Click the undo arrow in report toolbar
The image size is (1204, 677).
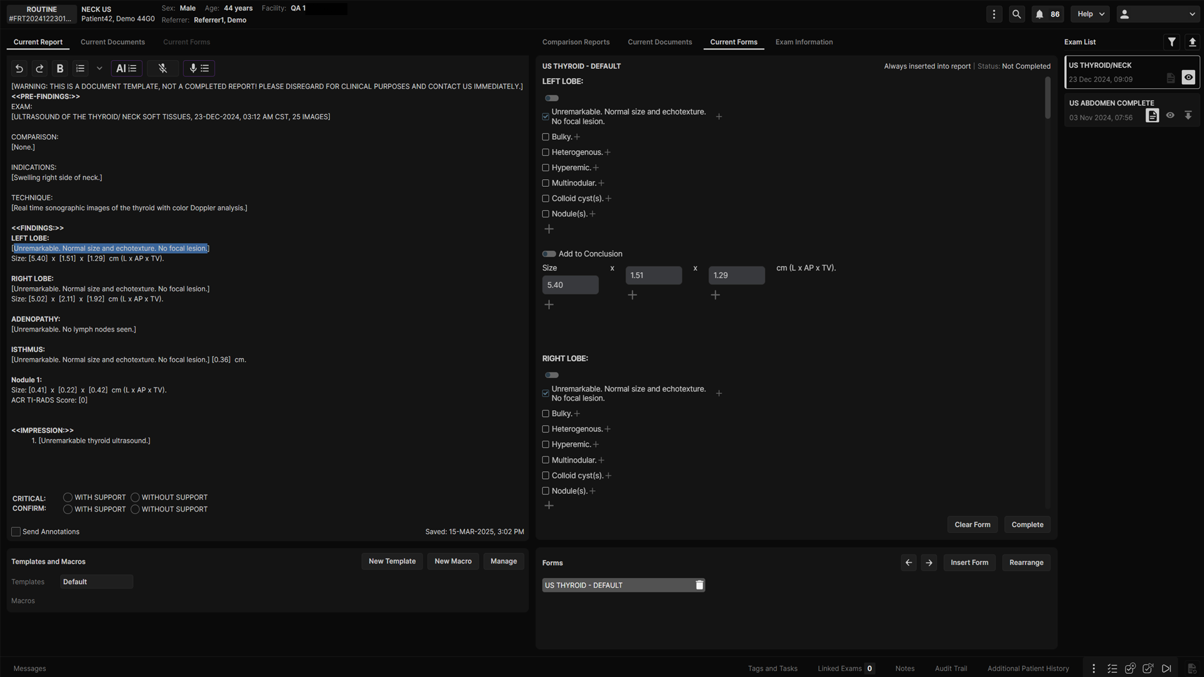19,68
